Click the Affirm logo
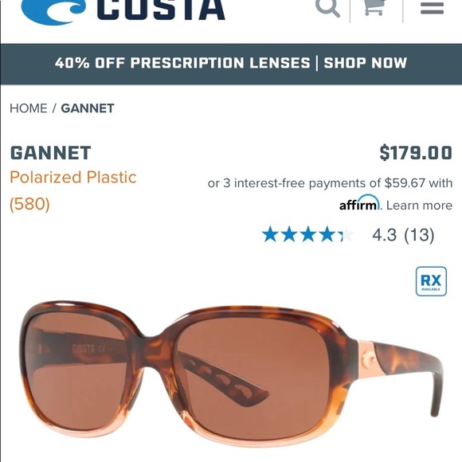This screenshot has width=462, height=462. click(x=359, y=202)
